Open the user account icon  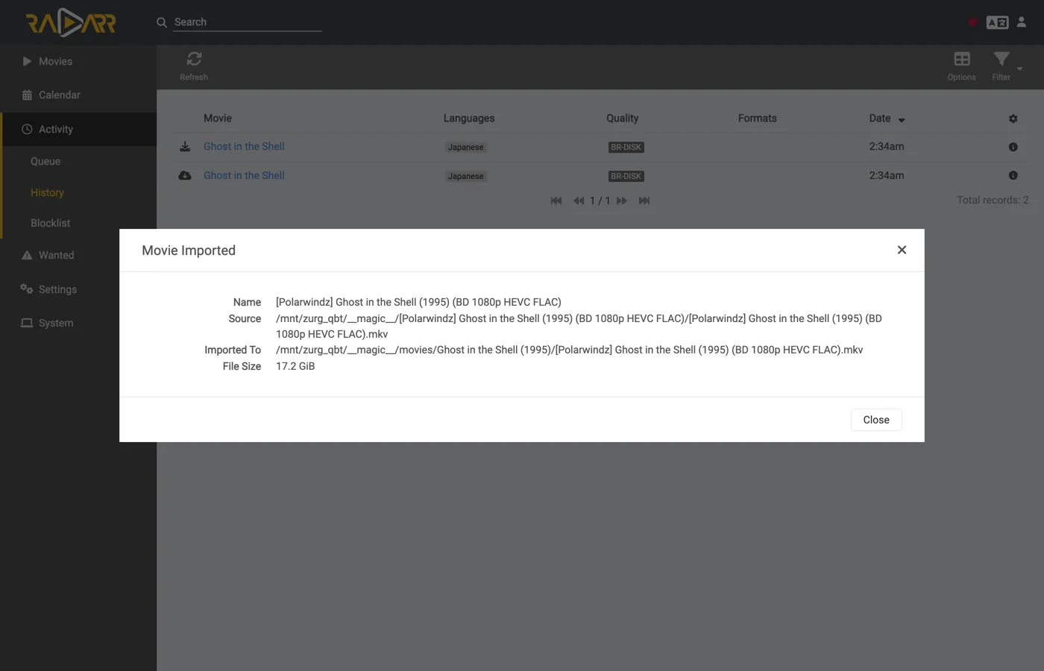tap(1022, 22)
